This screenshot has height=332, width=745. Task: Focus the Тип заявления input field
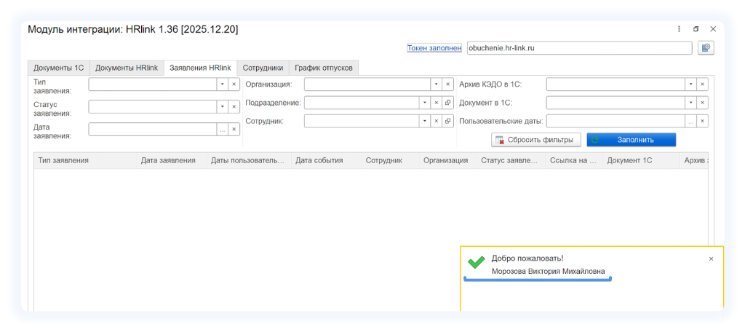(153, 84)
